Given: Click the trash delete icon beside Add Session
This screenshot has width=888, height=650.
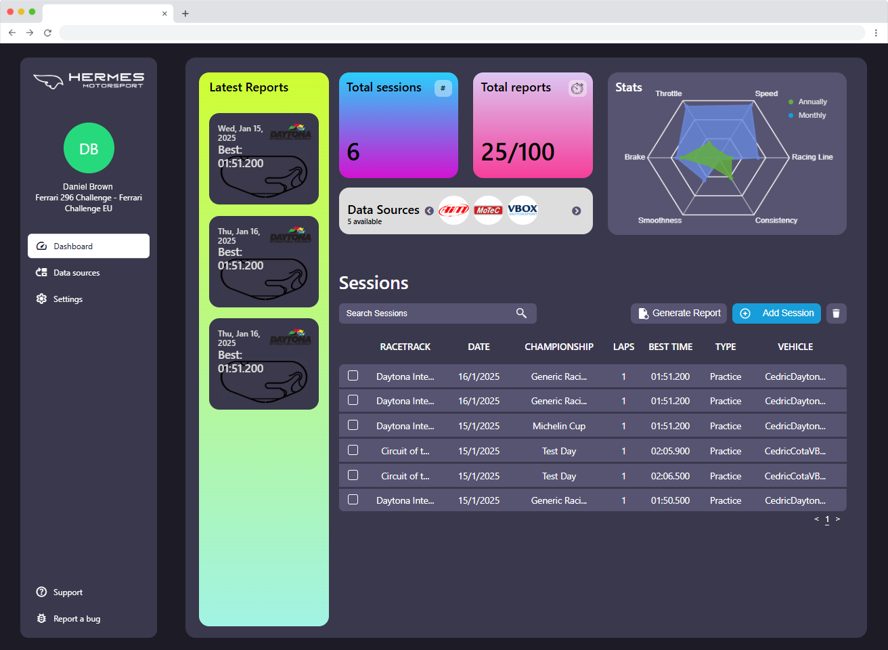Looking at the screenshot, I should point(836,313).
